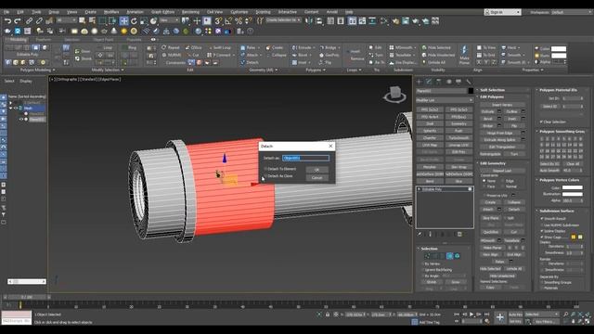The height and width of the screenshot is (334, 594).
Task: Open the Utilities wrench panel tab
Action: (469, 82)
